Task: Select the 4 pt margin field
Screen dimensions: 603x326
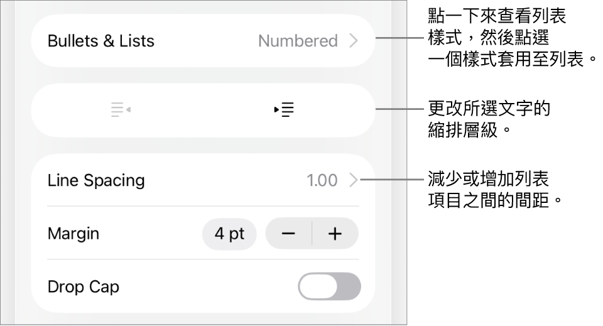Action: coord(229,234)
